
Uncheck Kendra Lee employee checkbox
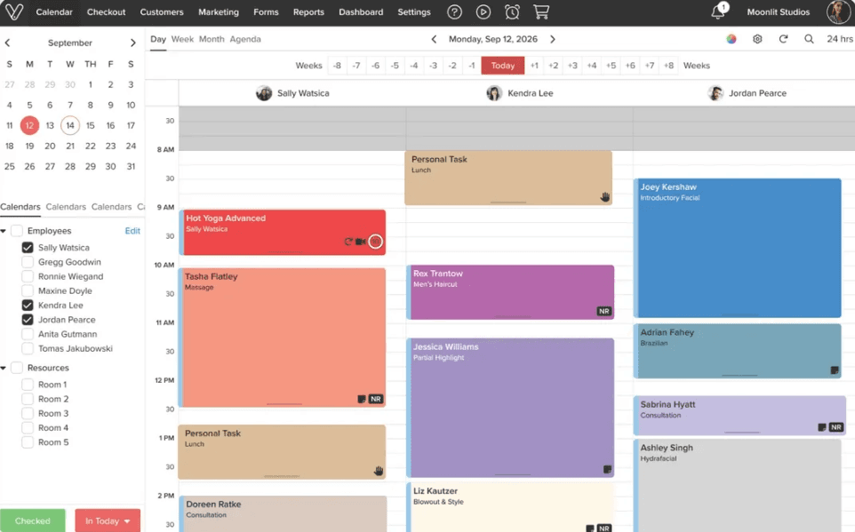pos(28,306)
